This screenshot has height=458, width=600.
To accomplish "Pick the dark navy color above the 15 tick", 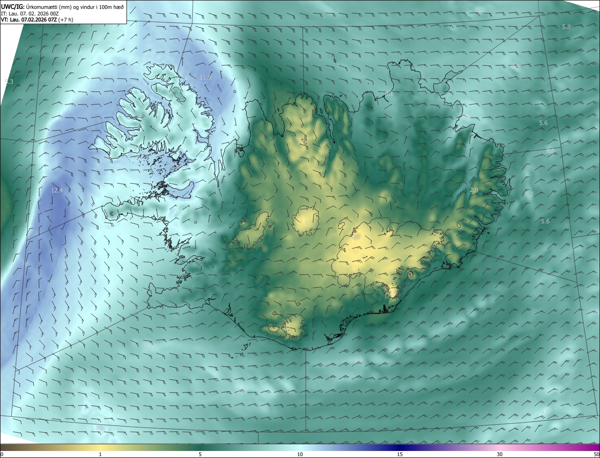I will (400, 448).
